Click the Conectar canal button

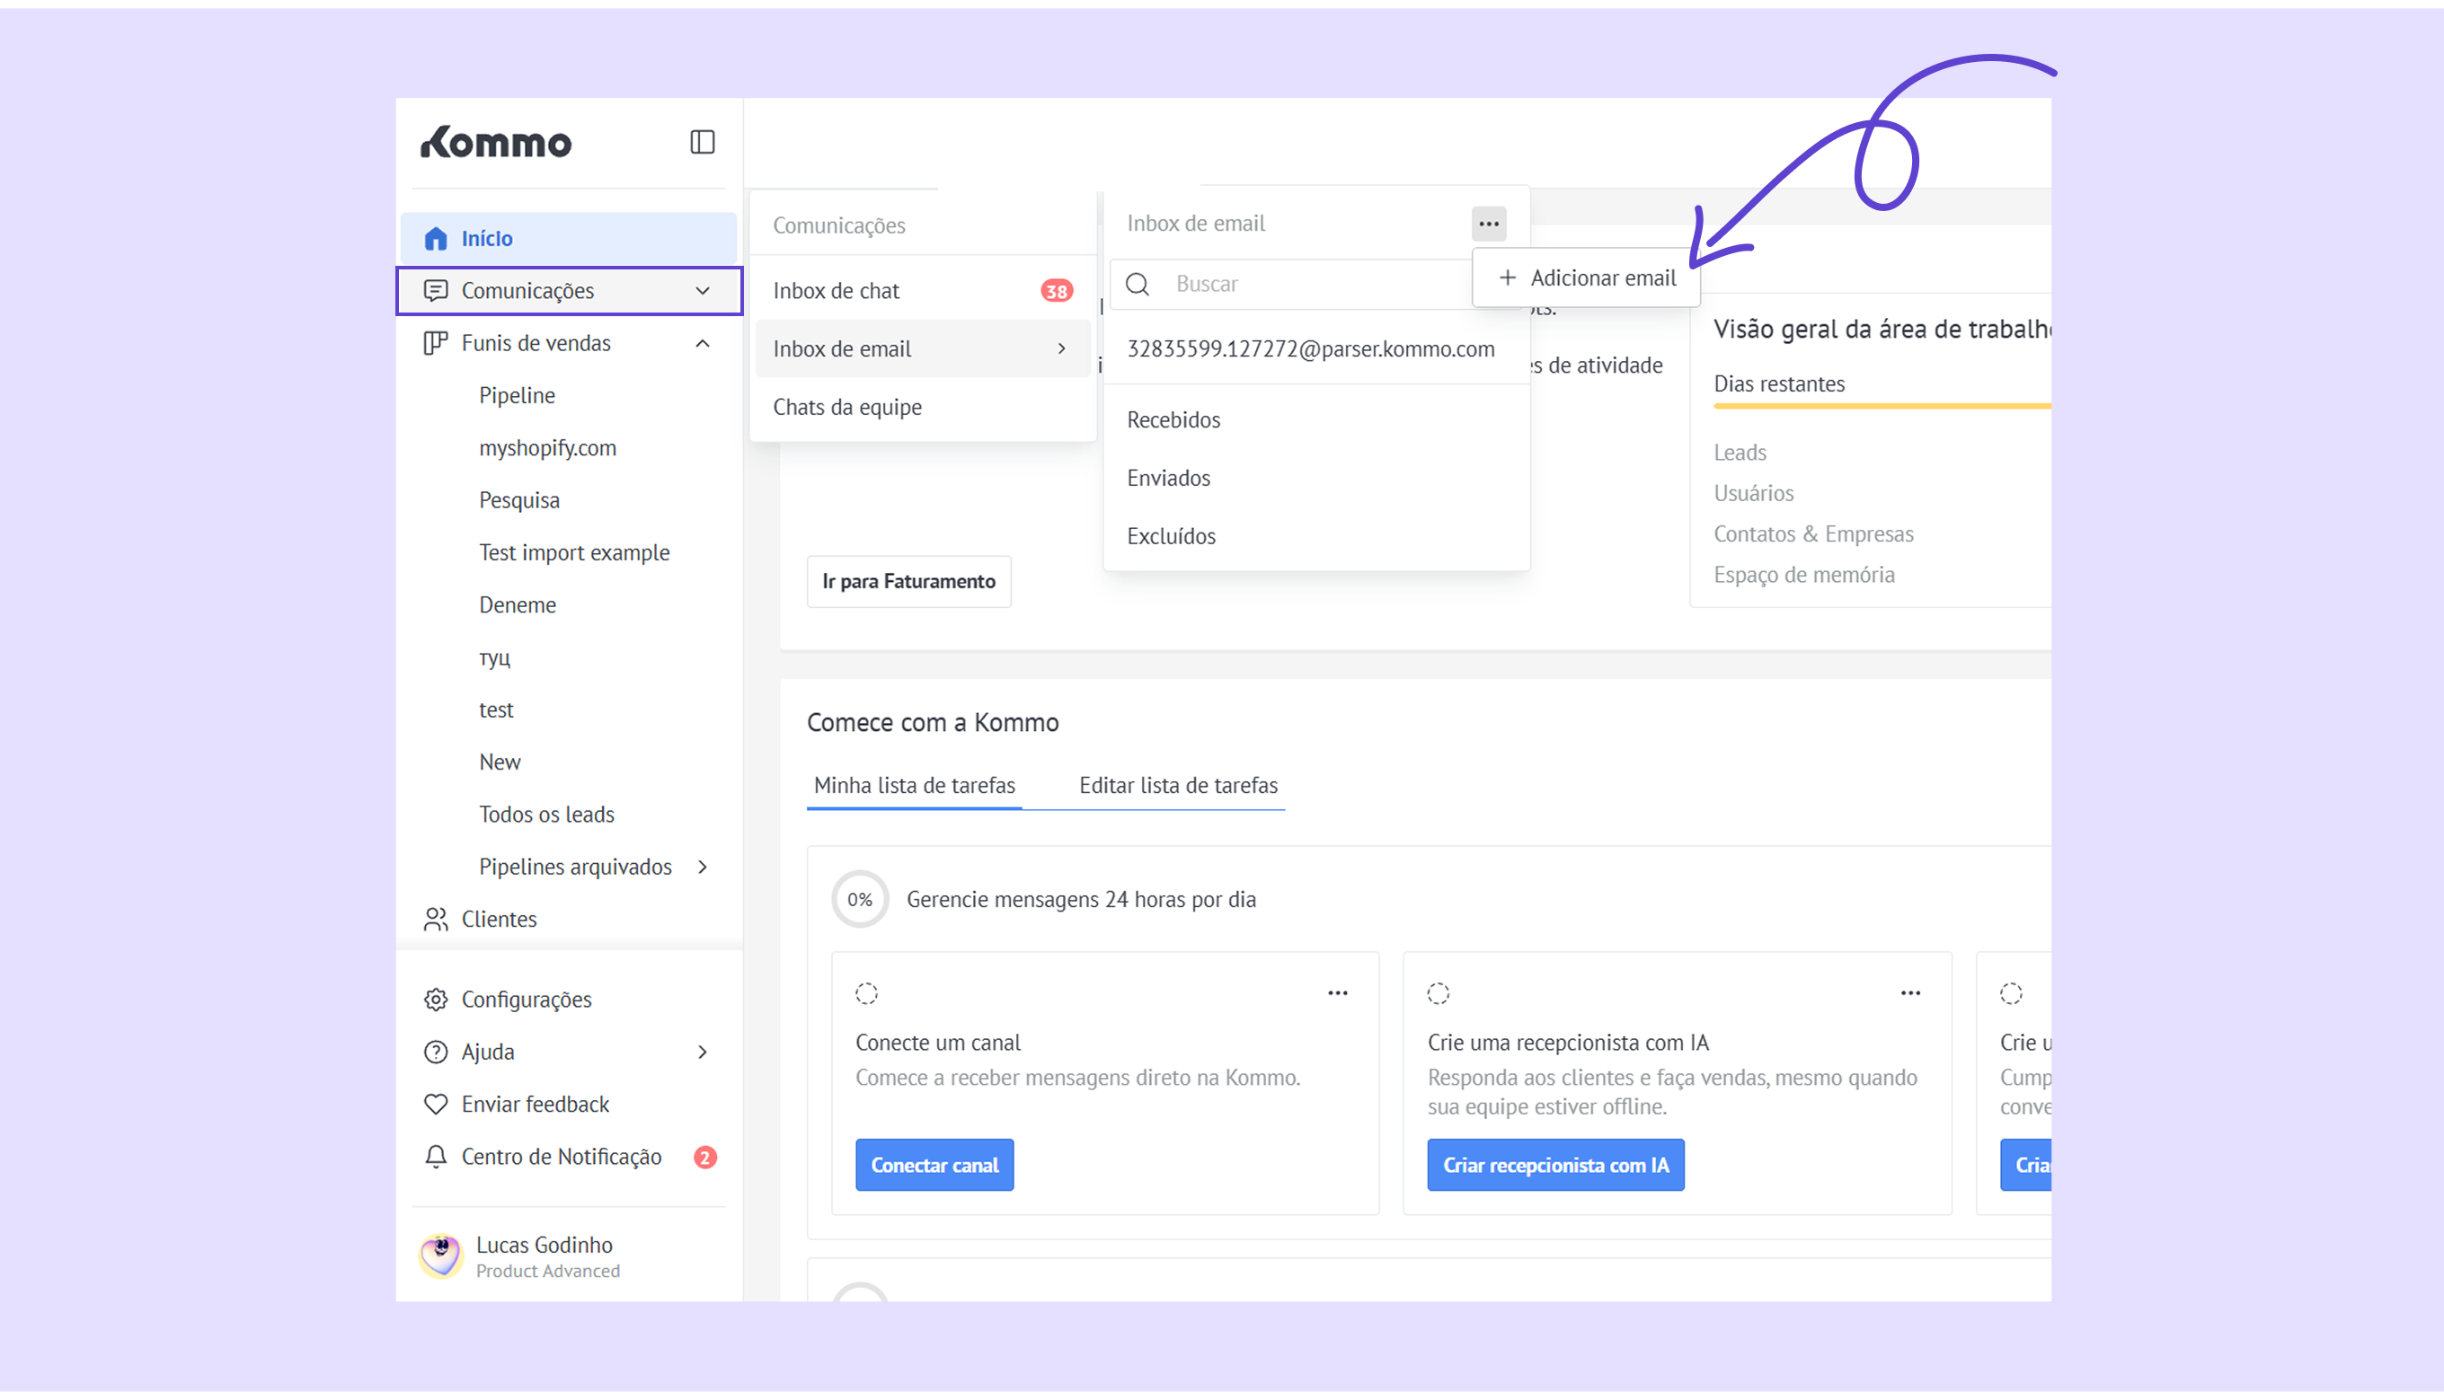coord(934,1165)
